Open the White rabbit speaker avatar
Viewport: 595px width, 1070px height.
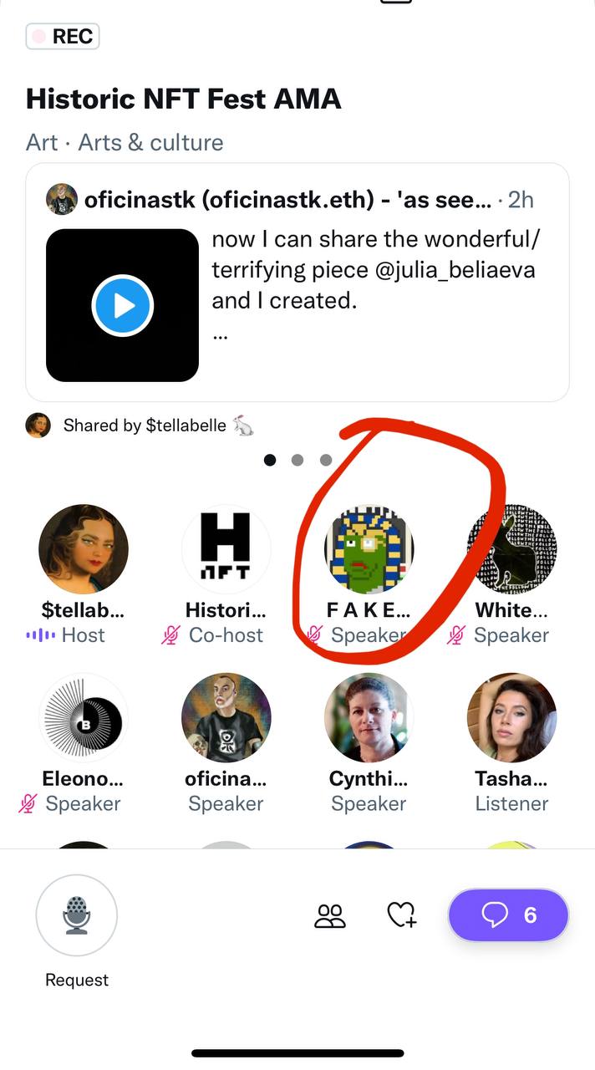click(511, 548)
